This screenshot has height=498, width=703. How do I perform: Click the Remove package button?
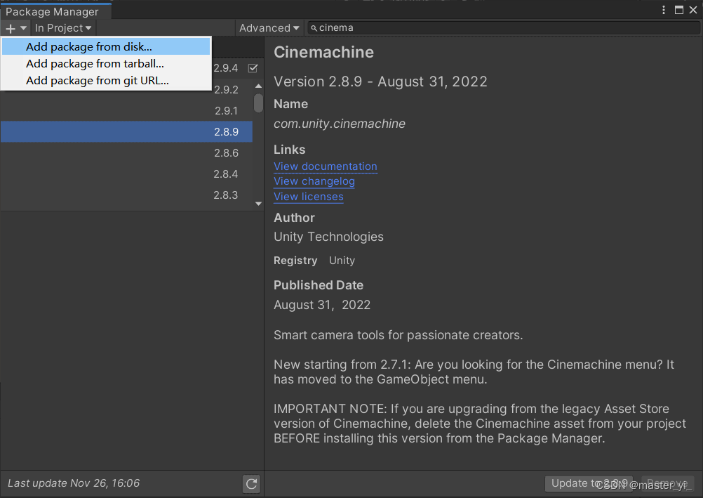(667, 484)
